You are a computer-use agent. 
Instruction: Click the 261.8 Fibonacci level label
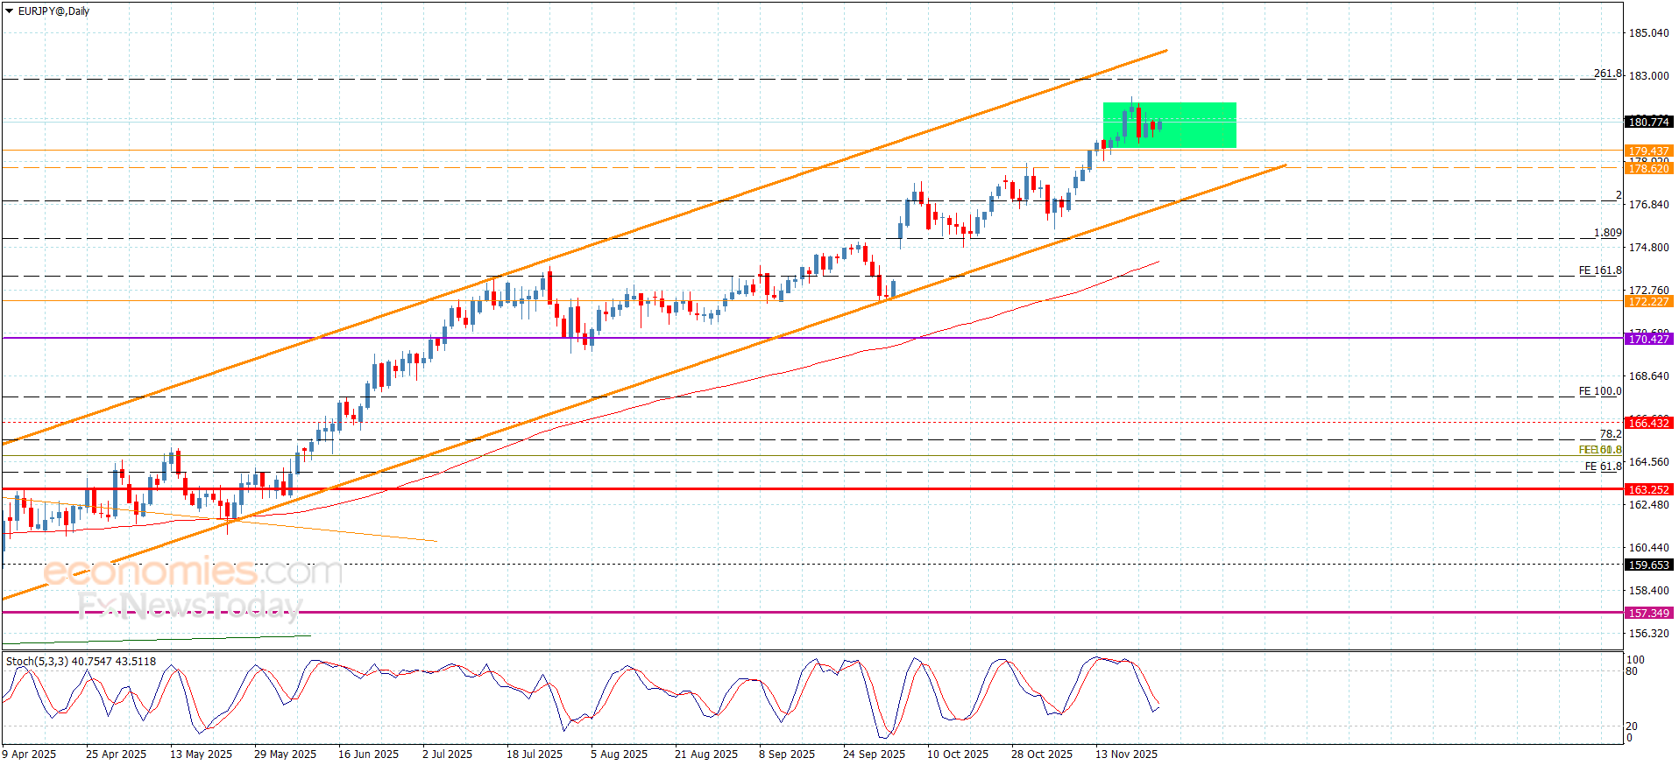[1607, 74]
